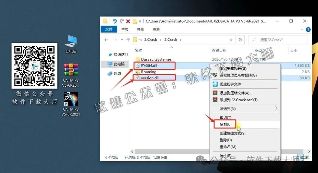This screenshot has height=173, width=318.
Task: Open the Home (主页) ribbon tab
Action: (125, 30)
